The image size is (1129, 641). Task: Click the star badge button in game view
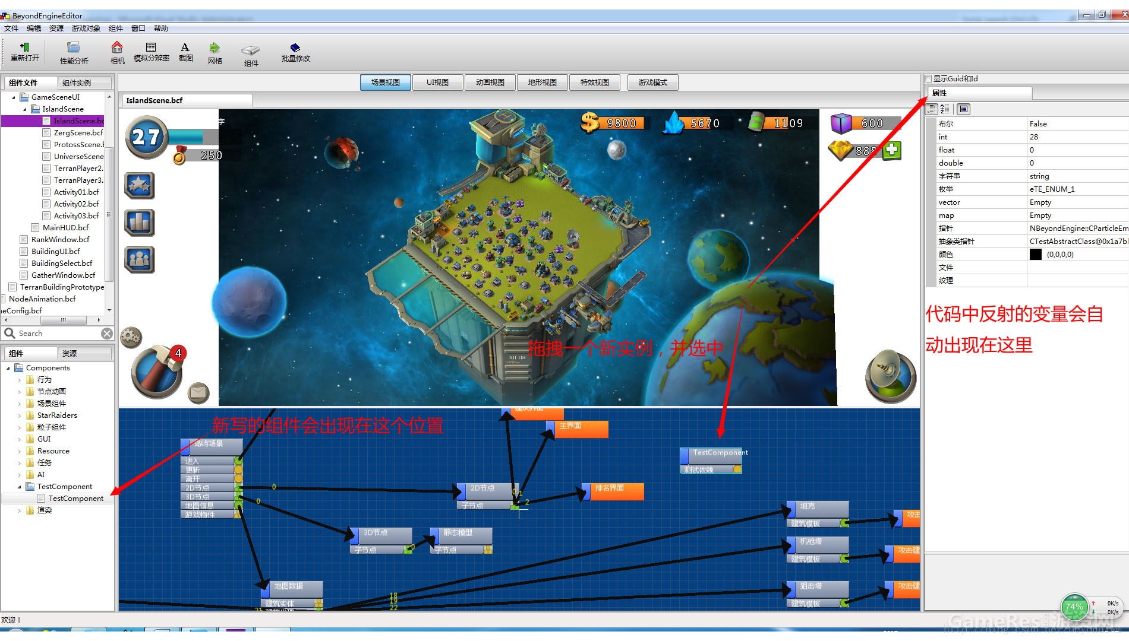pyautogui.click(x=140, y=186)
